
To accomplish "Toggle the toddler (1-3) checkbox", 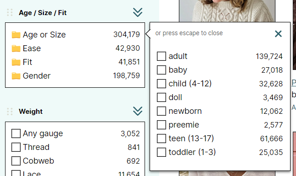I will [161, 152].
